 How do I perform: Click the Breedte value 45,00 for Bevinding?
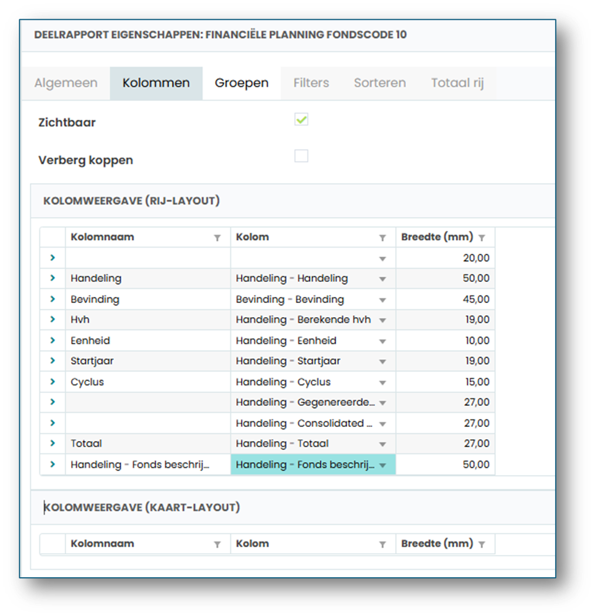tap(445, 299)
